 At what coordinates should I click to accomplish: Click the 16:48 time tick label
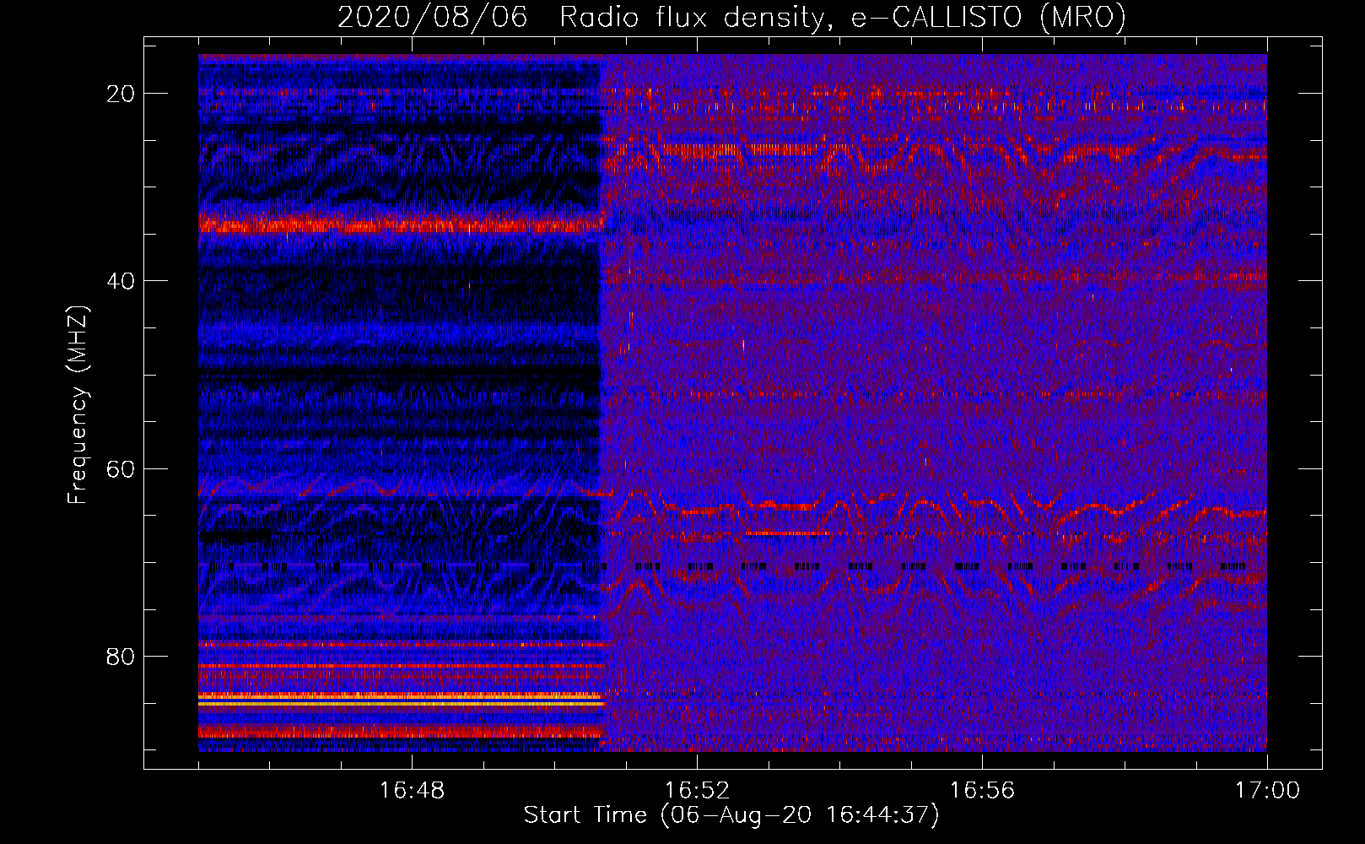pyautogui.click(x=412, y=791)
